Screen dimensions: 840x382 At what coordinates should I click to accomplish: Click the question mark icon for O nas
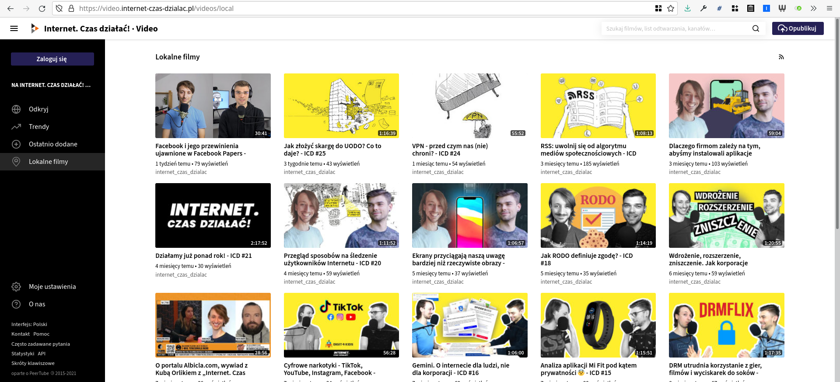[x=16, y=304]
